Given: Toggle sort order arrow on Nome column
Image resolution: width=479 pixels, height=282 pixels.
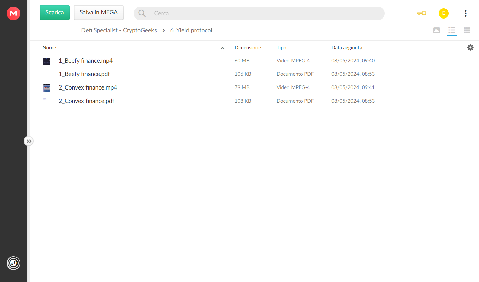Looking at the screenshot, I should tap(223, 48).
